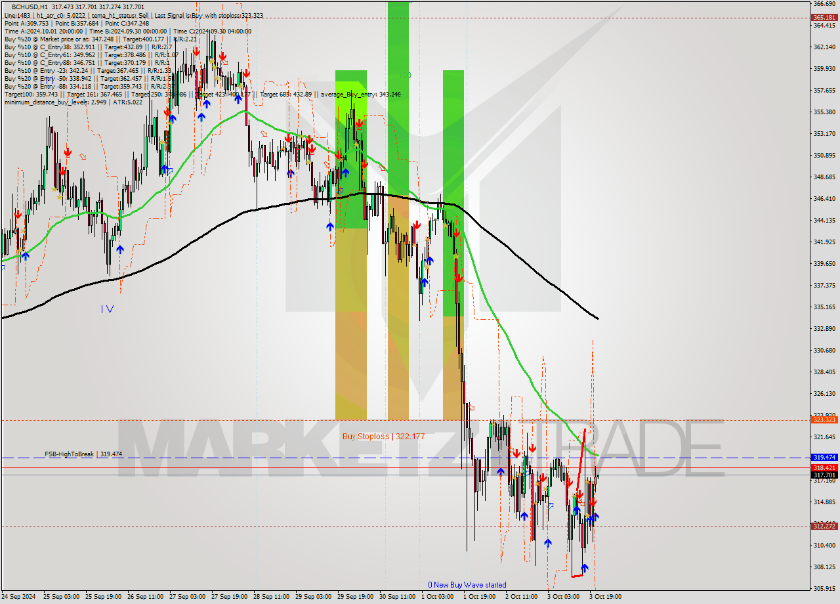Viewport: 840px width, 604px height.
Task: Click the 350.895 price axis label
Action: (824, 155)
